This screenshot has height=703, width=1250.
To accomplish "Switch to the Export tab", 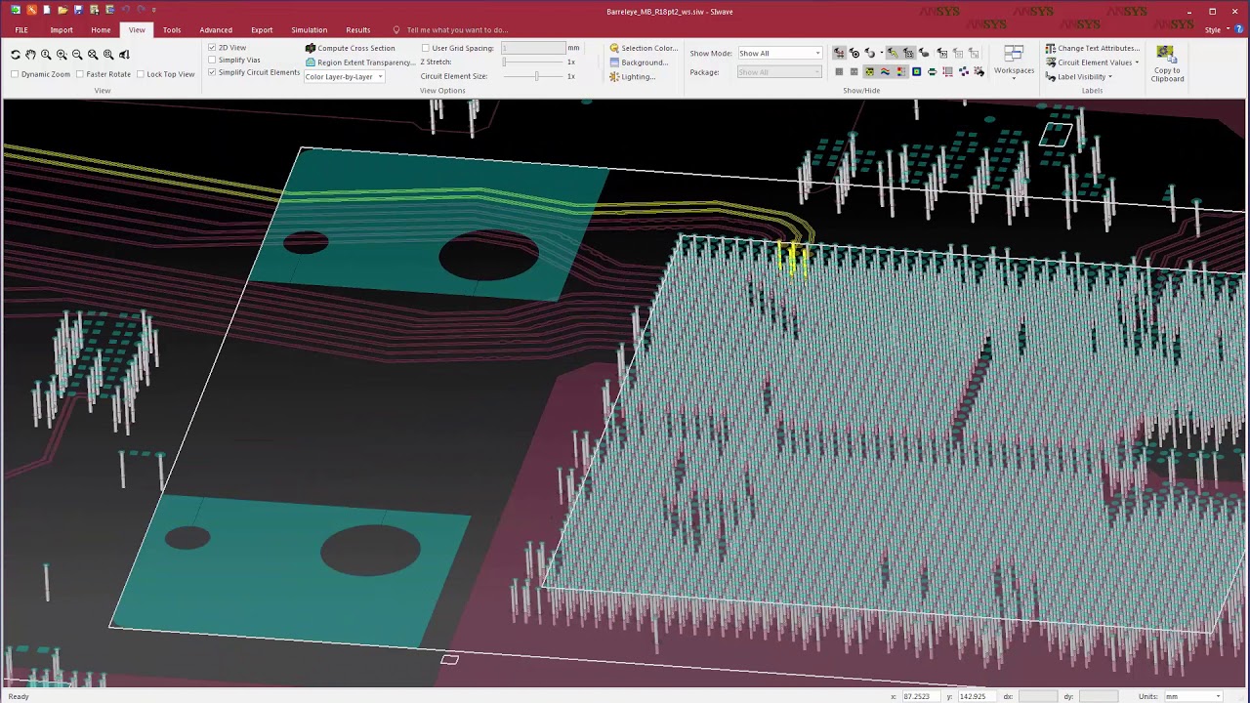I will [x=262, y=29].
